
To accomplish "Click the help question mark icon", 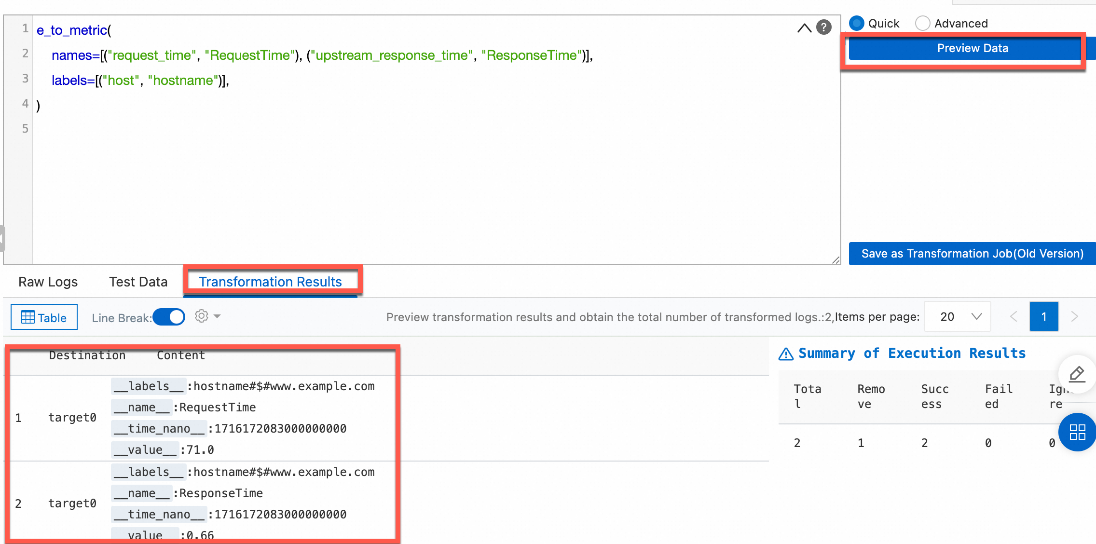I will (x=824, y=27).
